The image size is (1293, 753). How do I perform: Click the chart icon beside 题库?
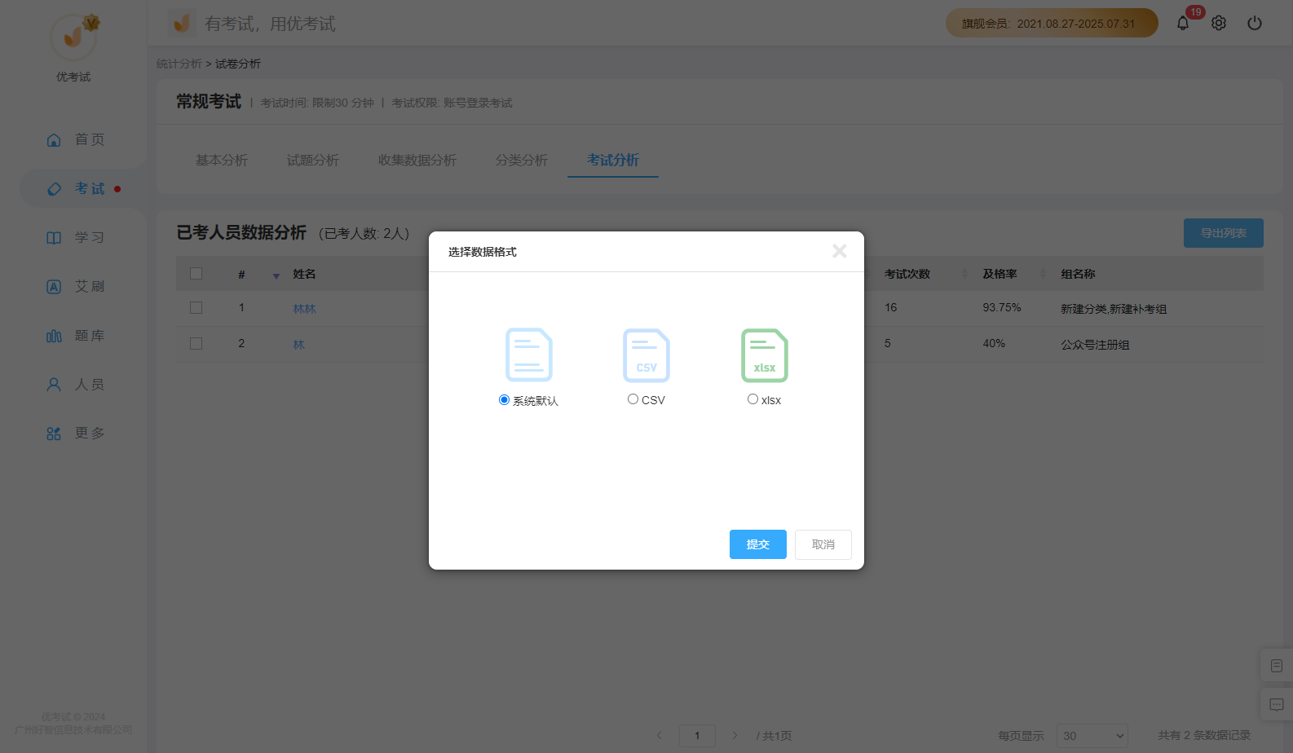(x=54, y=336)
